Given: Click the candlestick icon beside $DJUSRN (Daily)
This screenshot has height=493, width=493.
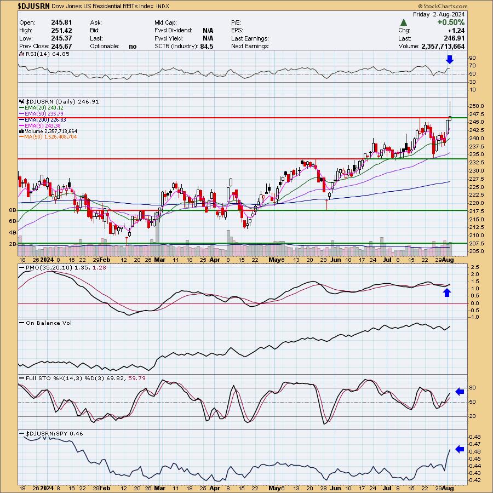Looking at the screenshot, I should tap(22, 101).
